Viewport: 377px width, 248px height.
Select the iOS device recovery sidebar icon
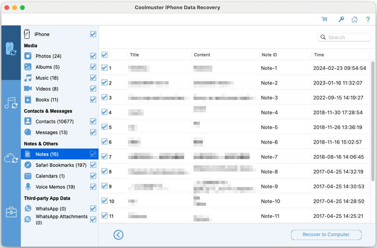(10, 48)
